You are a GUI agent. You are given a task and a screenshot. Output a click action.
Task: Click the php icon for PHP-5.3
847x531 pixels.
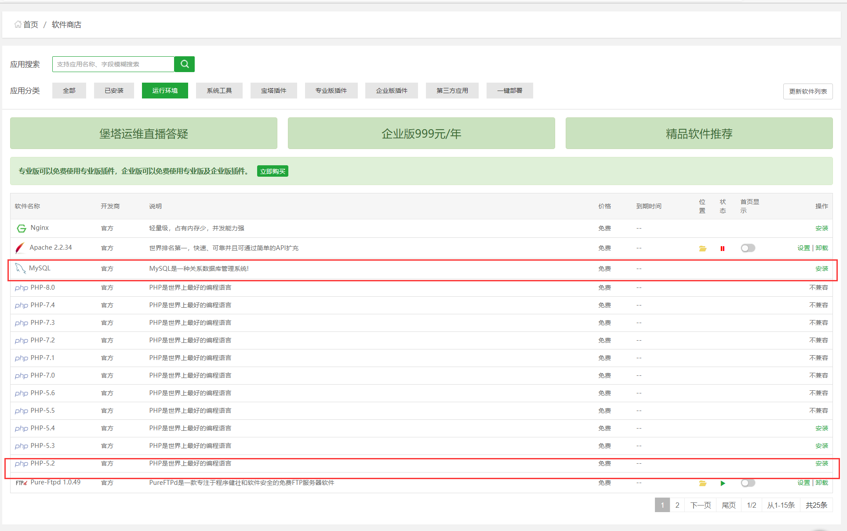pos(21,446)
